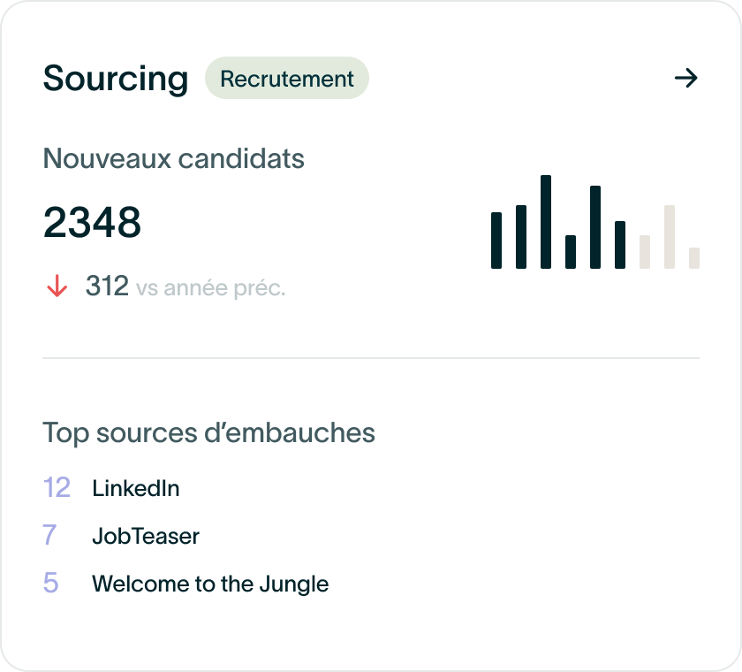Select the Recrutement tag badge

[286, 79]
